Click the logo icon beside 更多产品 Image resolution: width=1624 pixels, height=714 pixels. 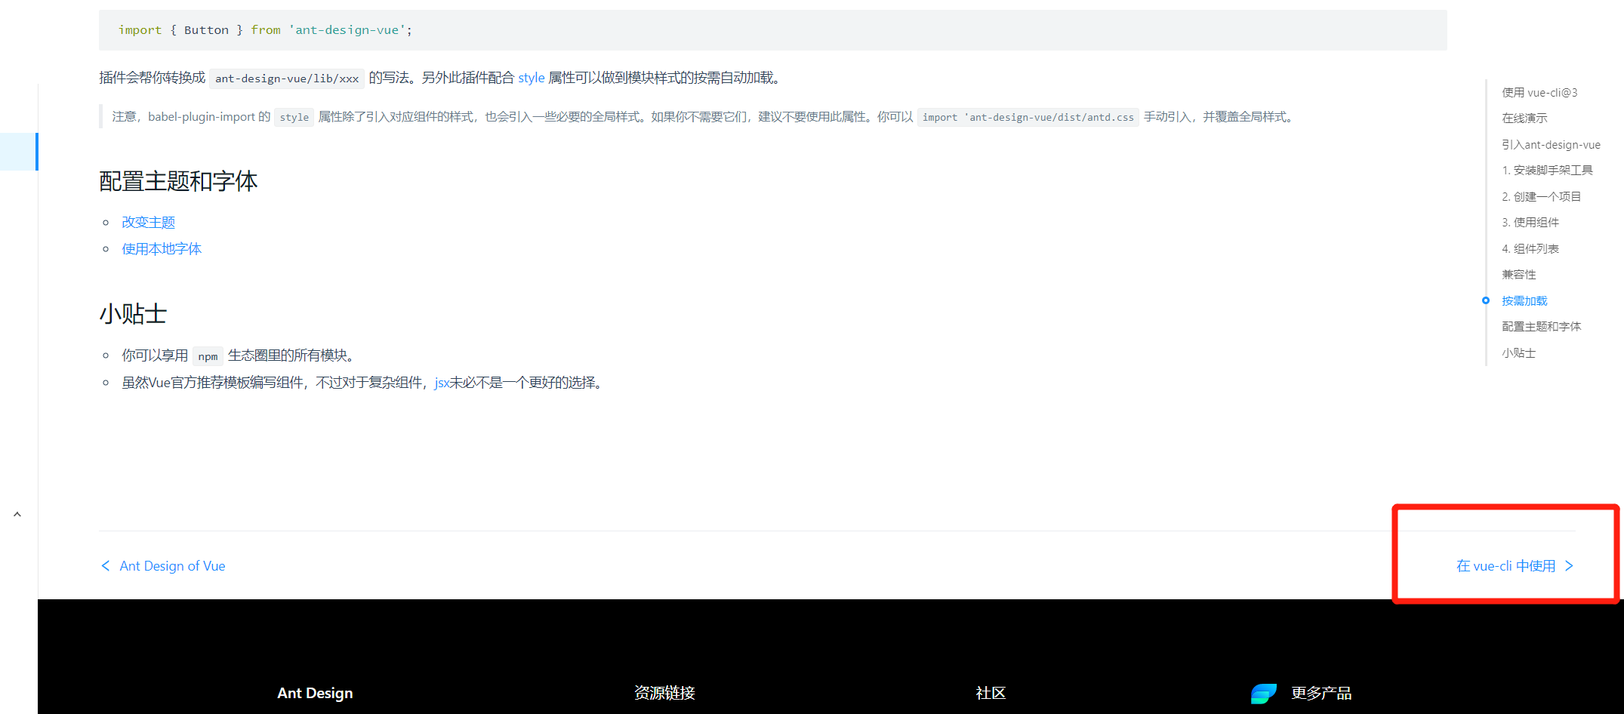tap(1263, 693)
